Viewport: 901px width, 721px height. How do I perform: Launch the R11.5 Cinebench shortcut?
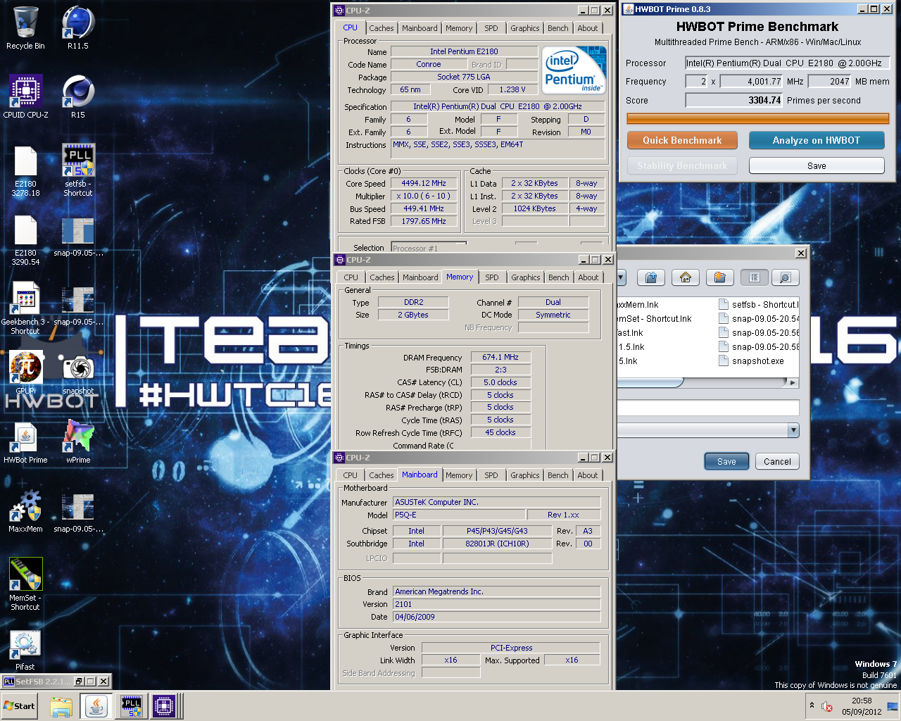pos(78,28)
